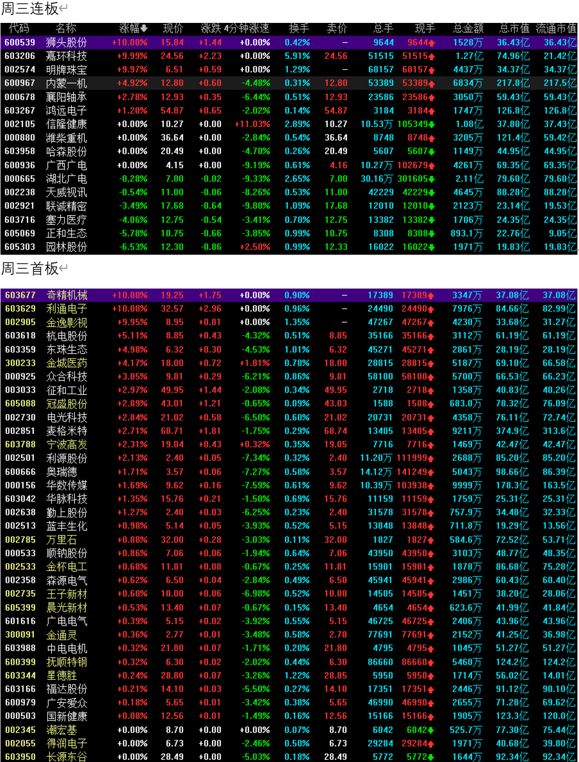The image size is (579, 762).
Task: Click the 现价 column header
Action: (x=173, y=29)
